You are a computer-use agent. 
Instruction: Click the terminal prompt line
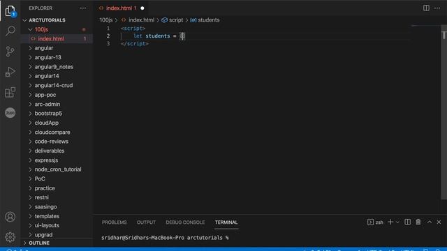(x=165, y=238)
